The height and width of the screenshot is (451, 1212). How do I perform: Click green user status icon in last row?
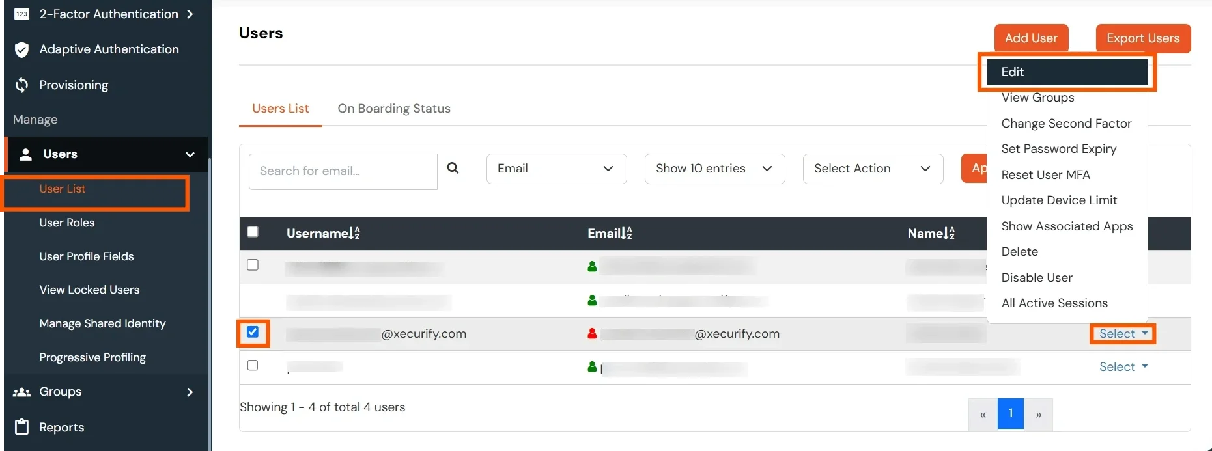[x=592, y=367]
